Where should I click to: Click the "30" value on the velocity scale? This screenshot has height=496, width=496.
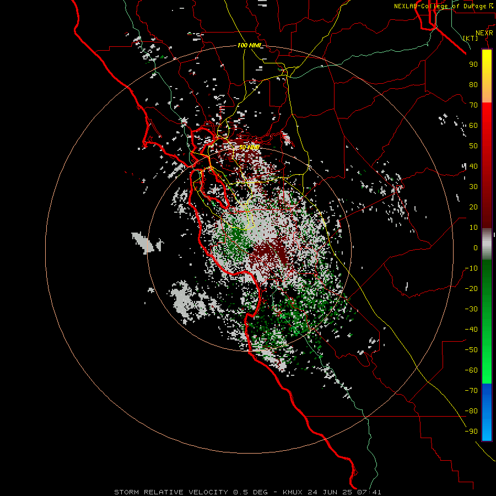click(473, 187)
